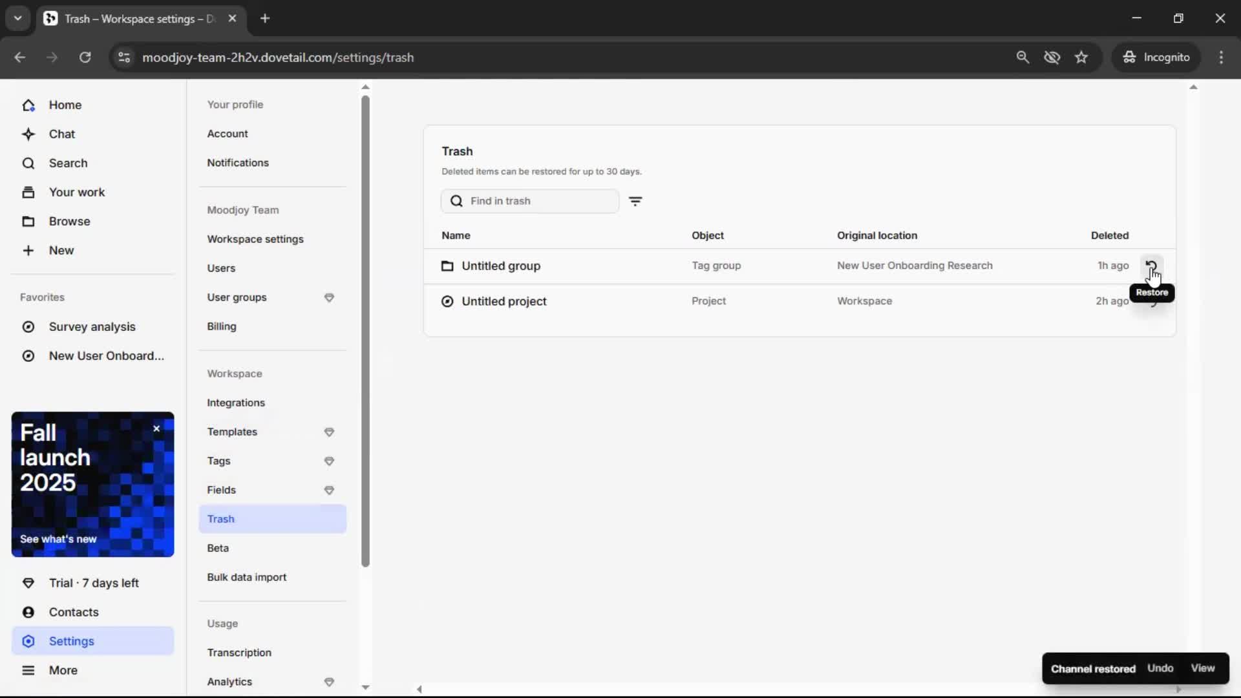Click Undo in the Channel restored toast

(x=1160, y=668)
